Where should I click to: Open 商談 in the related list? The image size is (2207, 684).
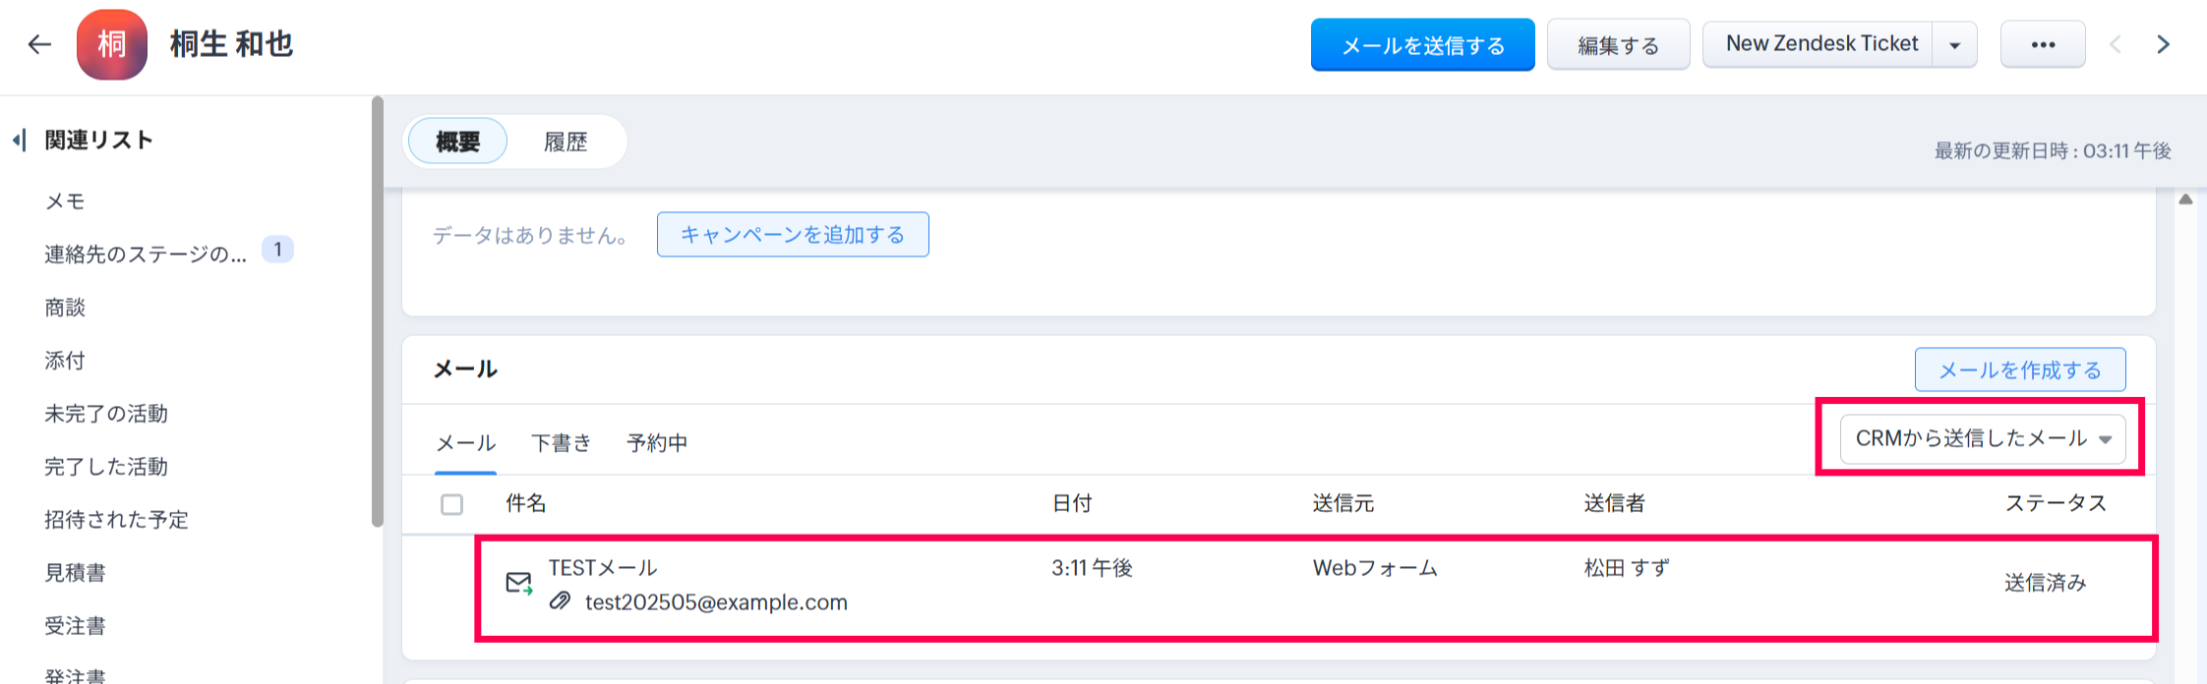click(x=65, y=308)
